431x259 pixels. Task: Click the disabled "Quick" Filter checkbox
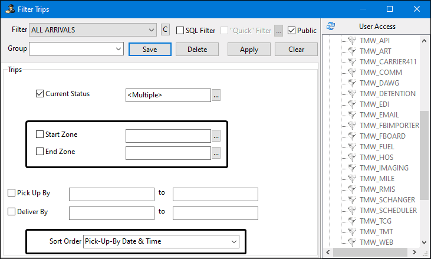[x=224, y=30]
